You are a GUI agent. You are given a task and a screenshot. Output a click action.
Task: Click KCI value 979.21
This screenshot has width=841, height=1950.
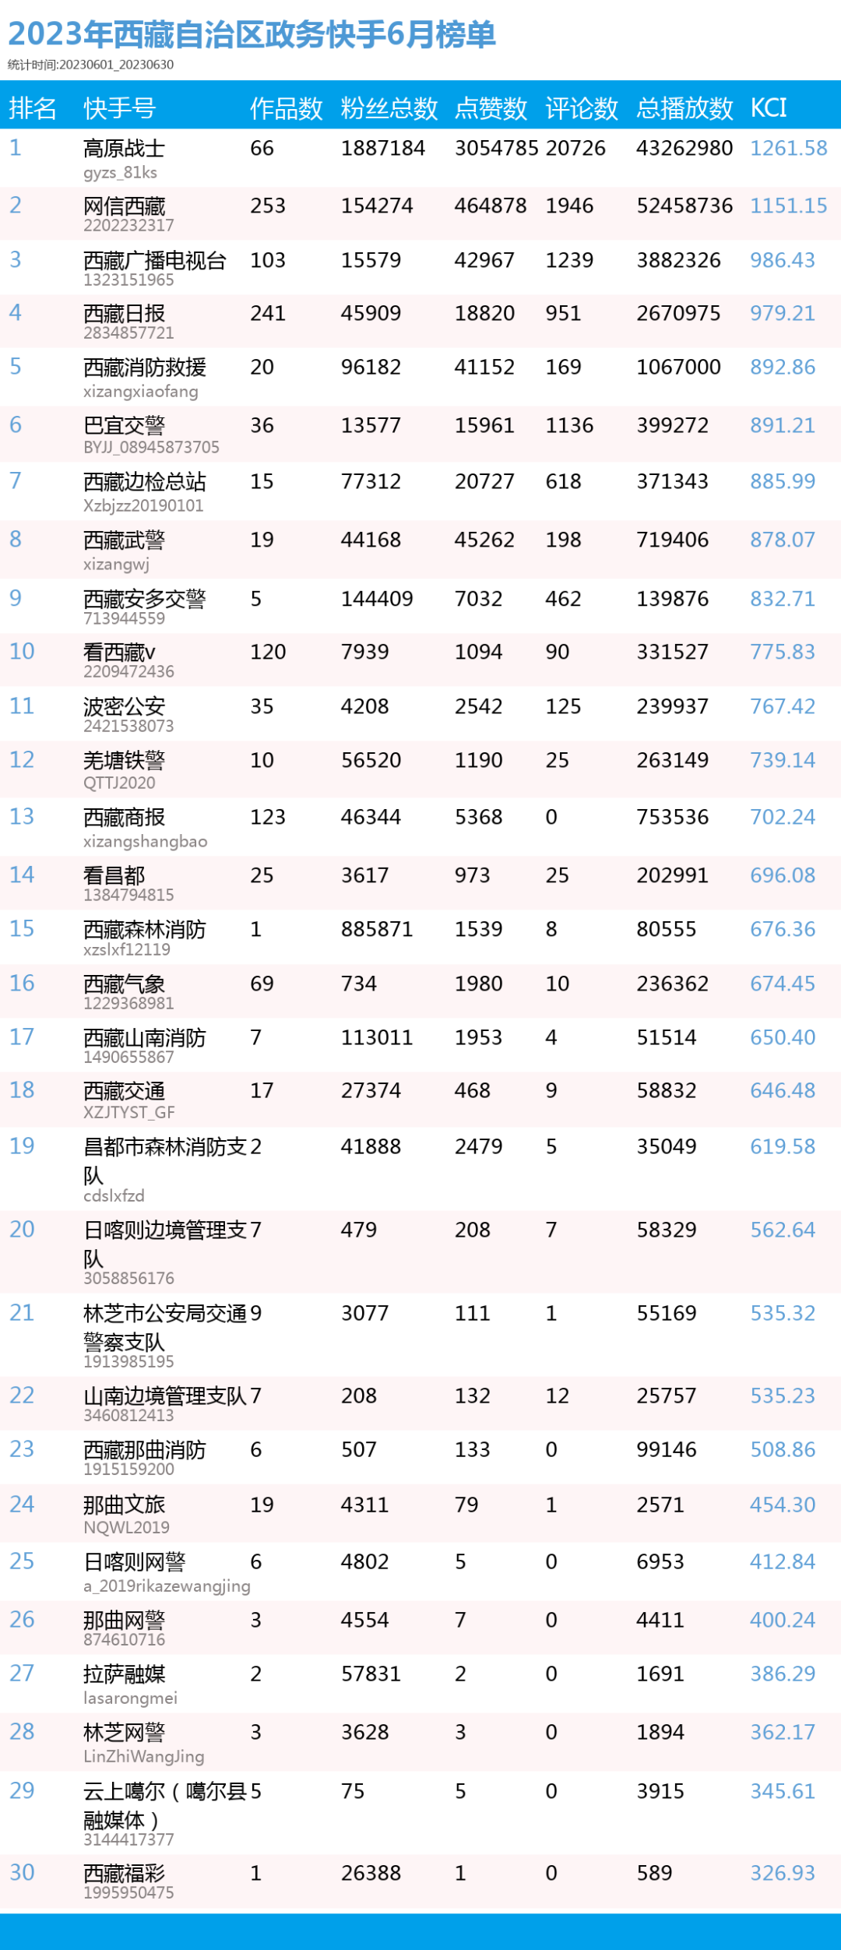[783, 313]
